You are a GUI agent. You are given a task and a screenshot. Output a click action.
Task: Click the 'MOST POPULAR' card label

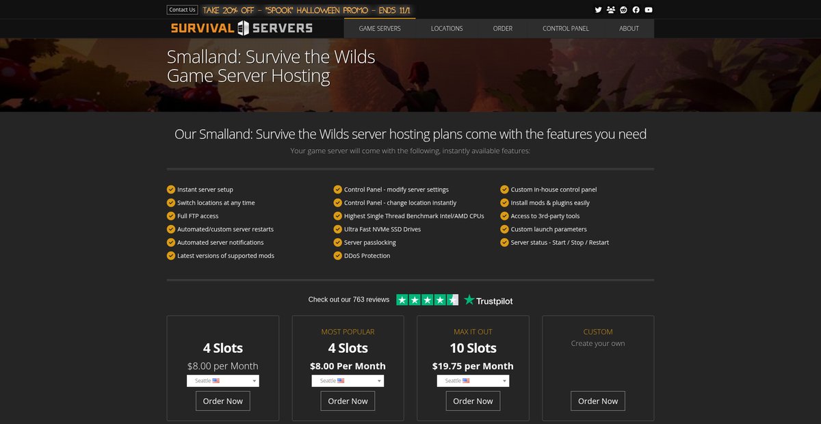(x=348, y=332)
